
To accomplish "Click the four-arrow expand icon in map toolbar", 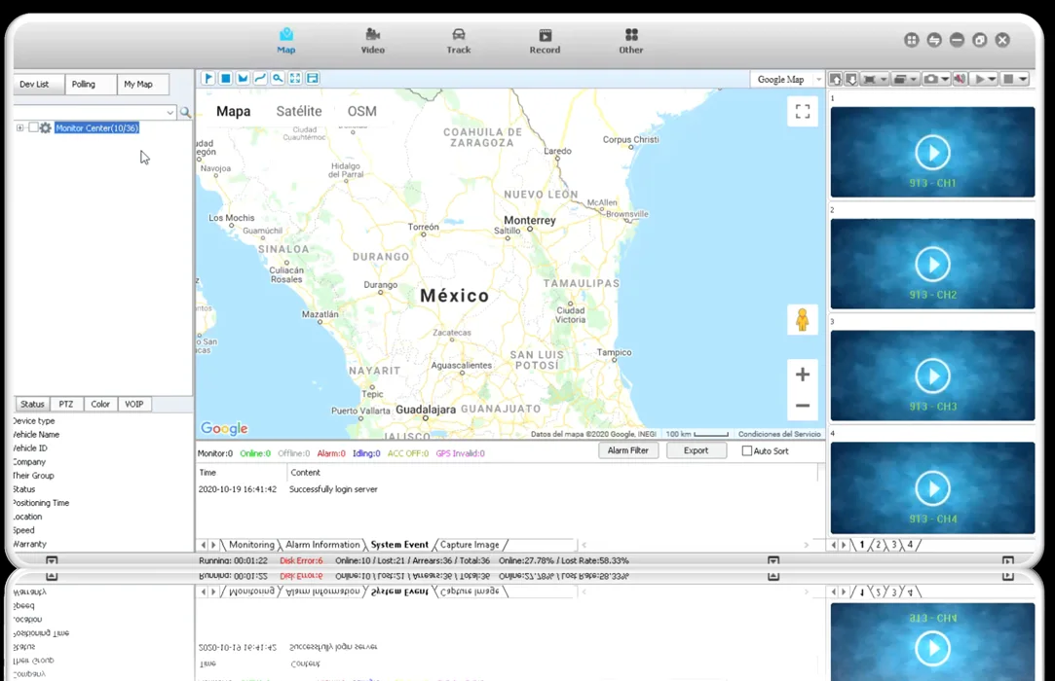I will 295,79.
